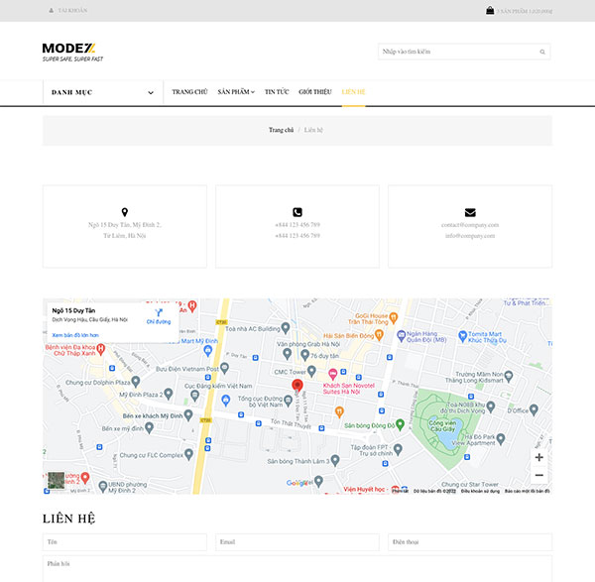Screen dimensions: 595x582
Task: Open Xem bản đồ lớn hơn link
Action: tap(75, 335)
